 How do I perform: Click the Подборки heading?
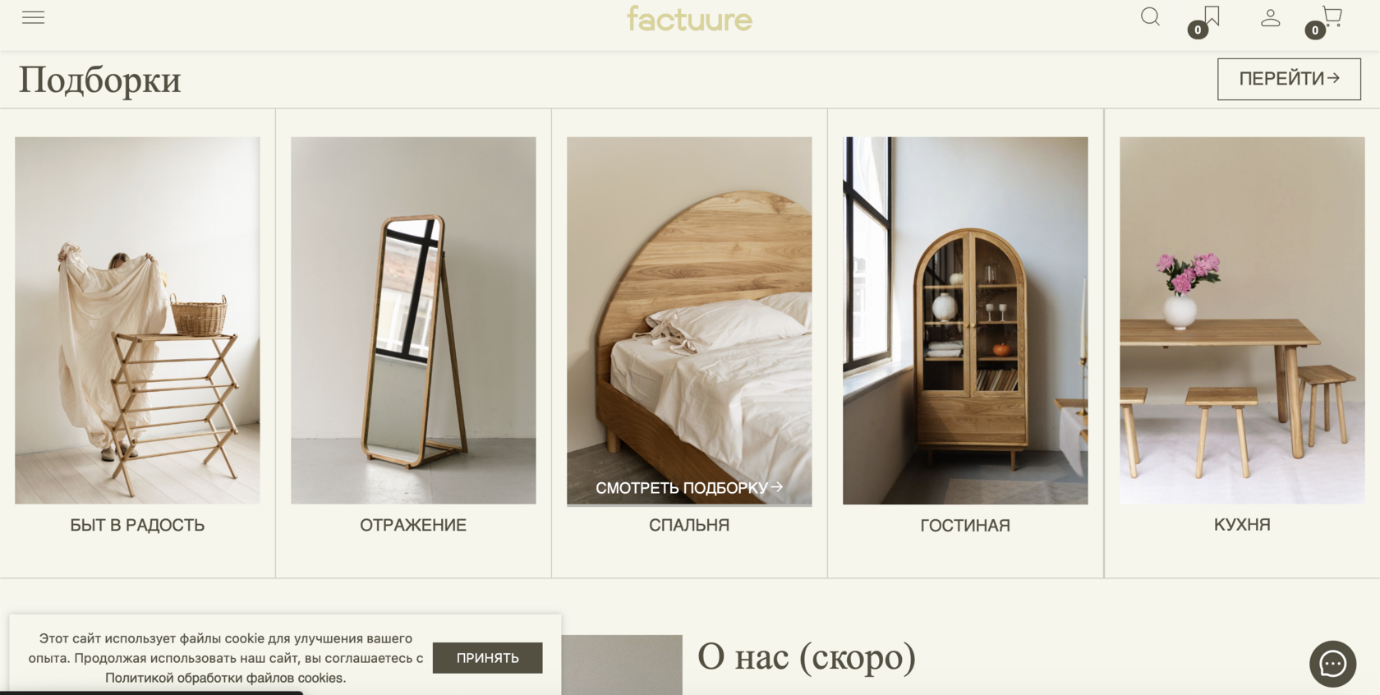(99, 80)
